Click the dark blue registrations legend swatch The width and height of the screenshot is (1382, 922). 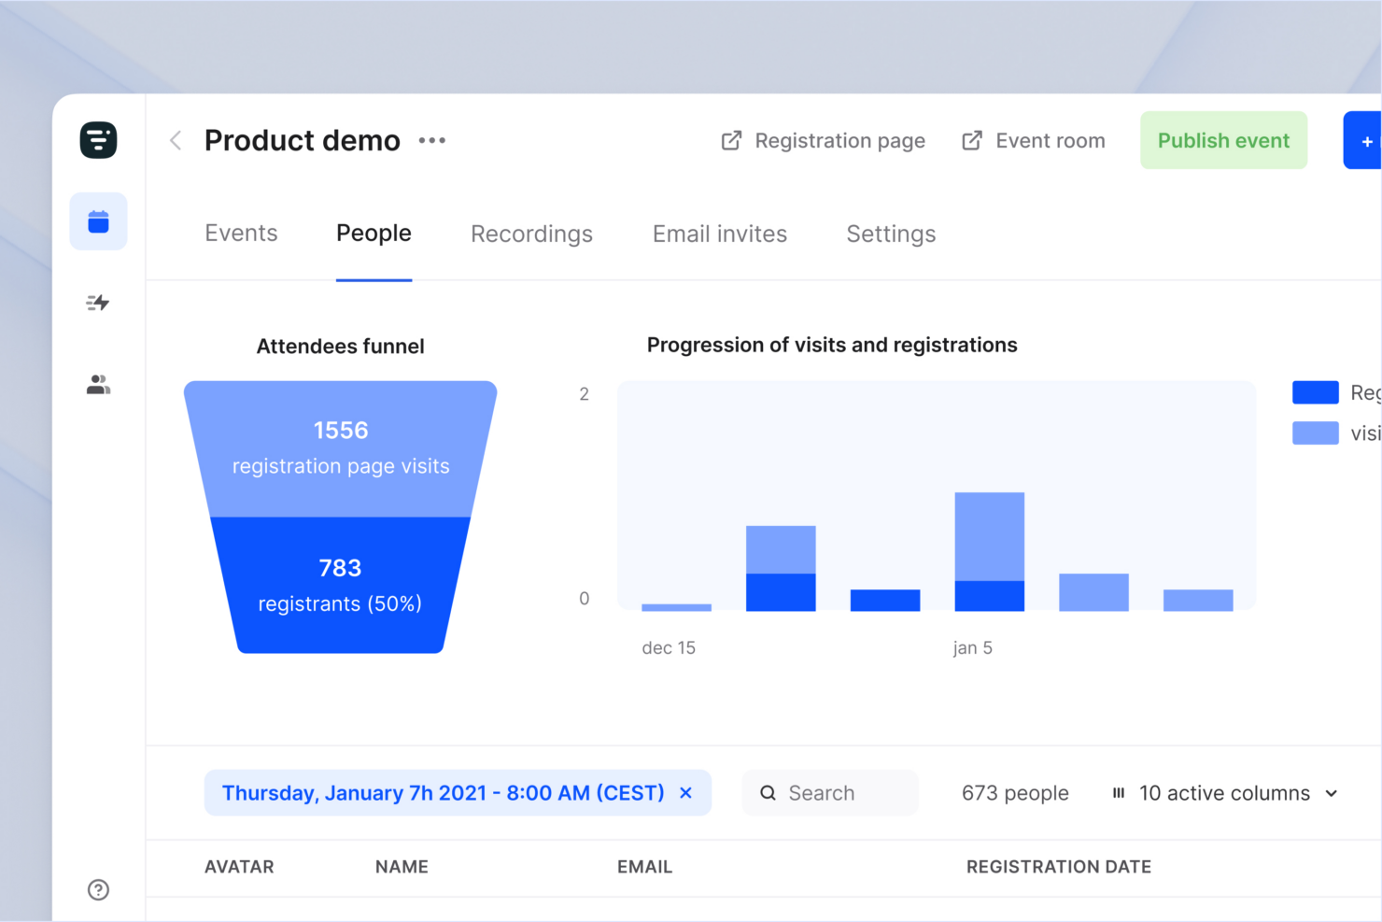click(1315, 392)
